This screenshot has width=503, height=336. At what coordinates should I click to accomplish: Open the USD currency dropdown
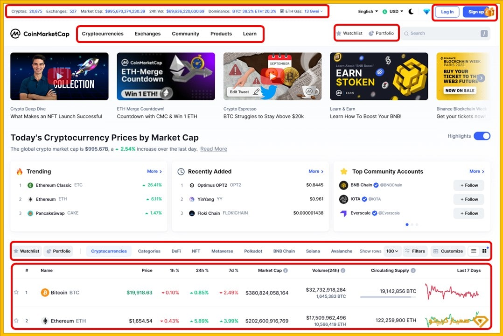click(393, 12)
